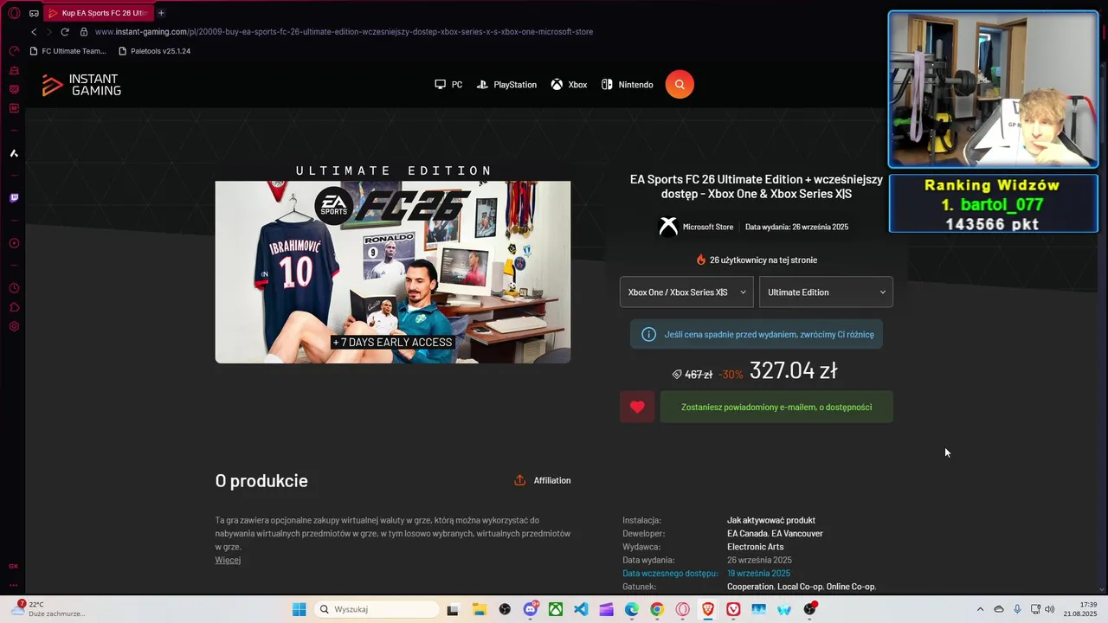
Task: Open Windows Start menu
Action: (299, 609)
